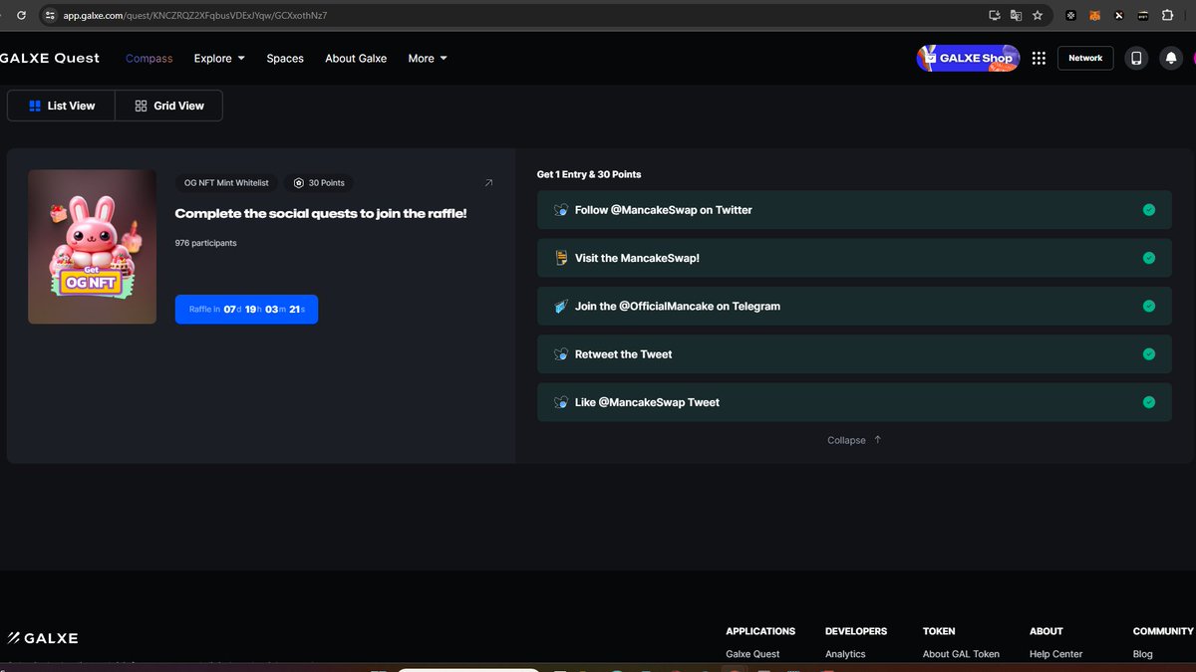Open Follow @MancakeSwap on Twitter task
Image resolution: width=1196 pixels, height=672 pixels.
(854, 210)
